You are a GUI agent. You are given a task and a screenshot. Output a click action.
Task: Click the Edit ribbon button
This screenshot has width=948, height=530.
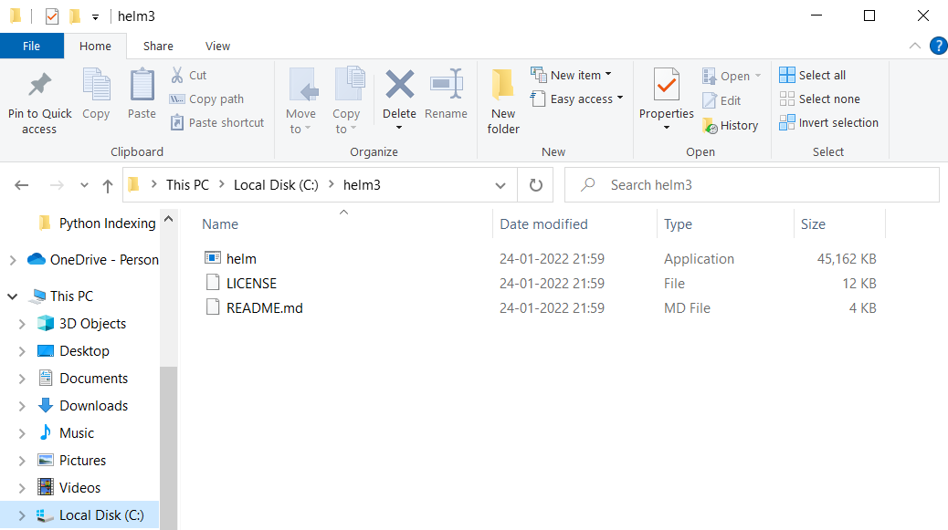coord(722,101)
